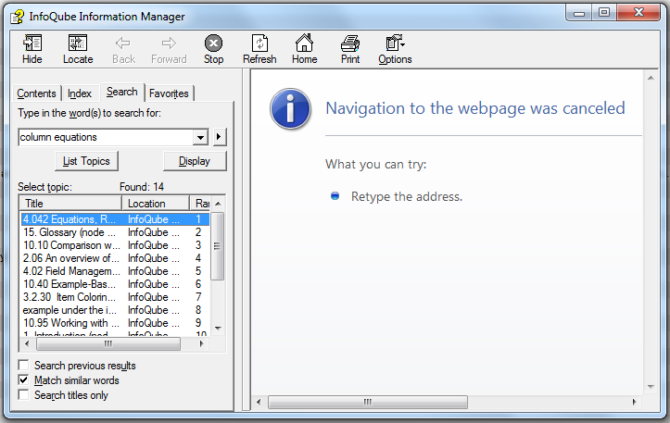Switch to the Contents tab

(36, 93)
